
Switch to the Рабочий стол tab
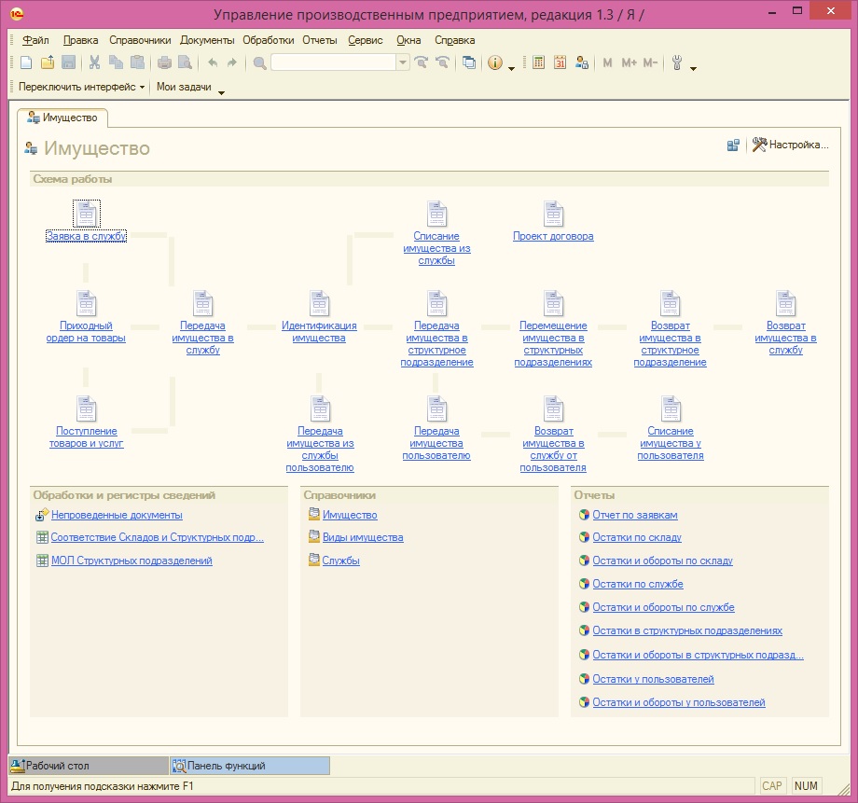click(87, 766)
